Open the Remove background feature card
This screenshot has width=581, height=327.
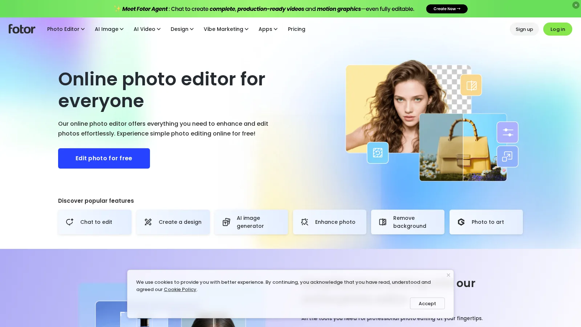click(408, 222)
